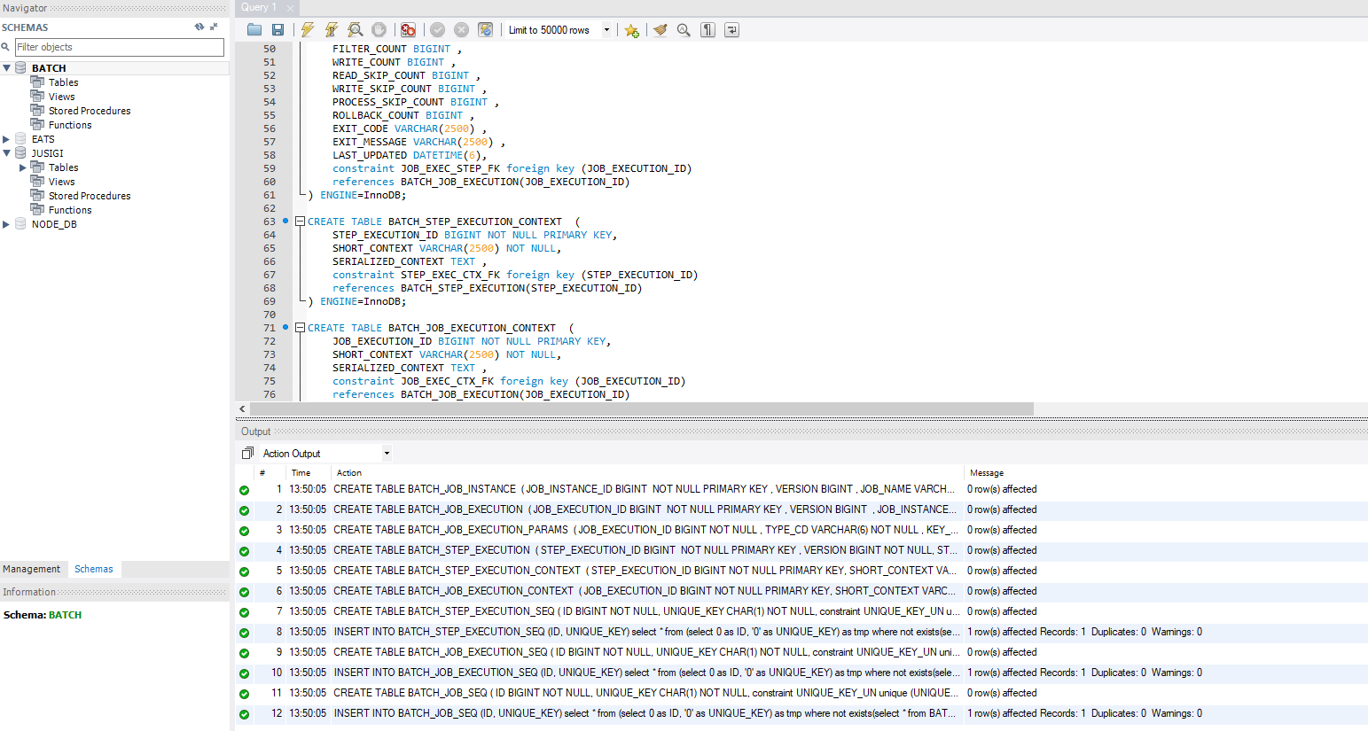This screenshot has width=1368, height=731.
Task: Select output row 4 CREATE TABLE BATCH_STEP_EXECUTION
Action: 801,550
